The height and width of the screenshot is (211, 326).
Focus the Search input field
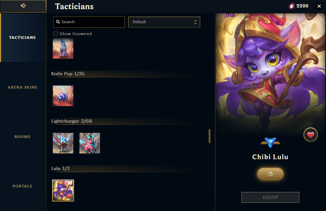[x=89, y=22]
